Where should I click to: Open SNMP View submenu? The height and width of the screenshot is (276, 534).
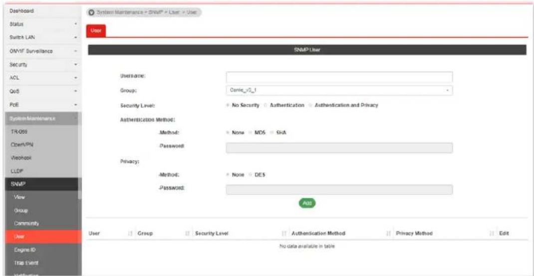[x=41, y=197]
